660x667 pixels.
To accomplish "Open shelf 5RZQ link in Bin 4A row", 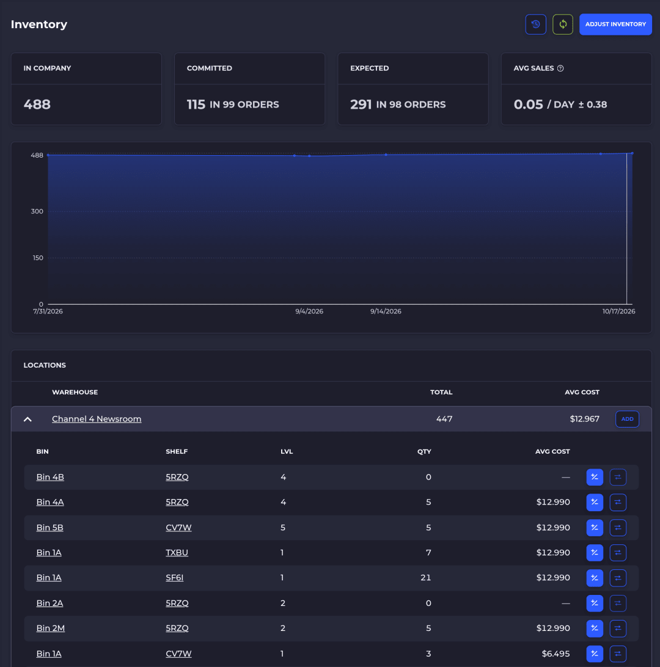I will [x=177, y=502].
